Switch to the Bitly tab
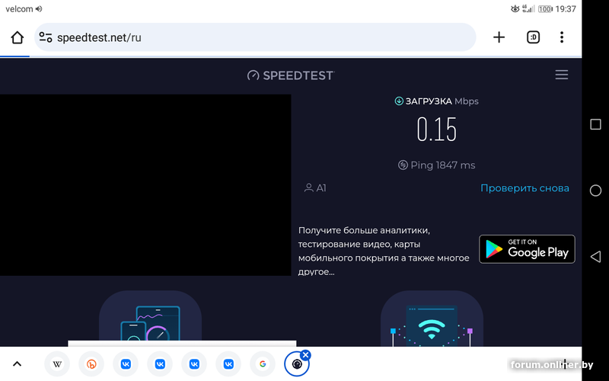609x381 pixels. coord(91,364)
